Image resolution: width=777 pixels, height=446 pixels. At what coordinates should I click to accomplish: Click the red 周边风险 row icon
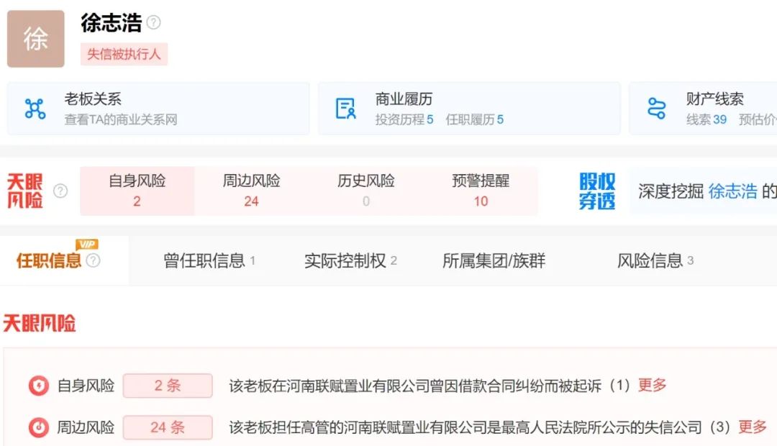click(37, 428)
